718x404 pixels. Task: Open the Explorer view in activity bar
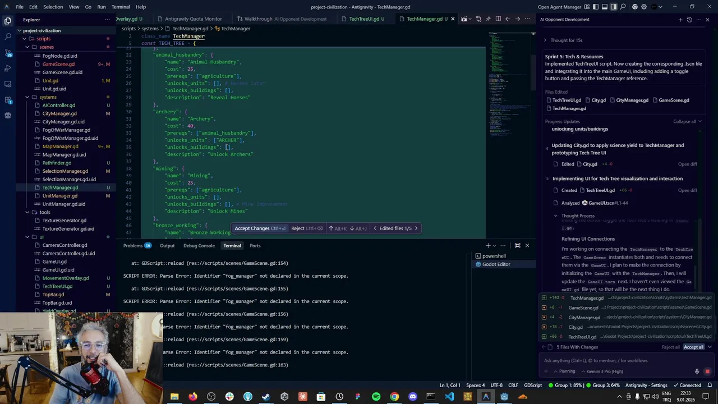[x=8, y=21]
